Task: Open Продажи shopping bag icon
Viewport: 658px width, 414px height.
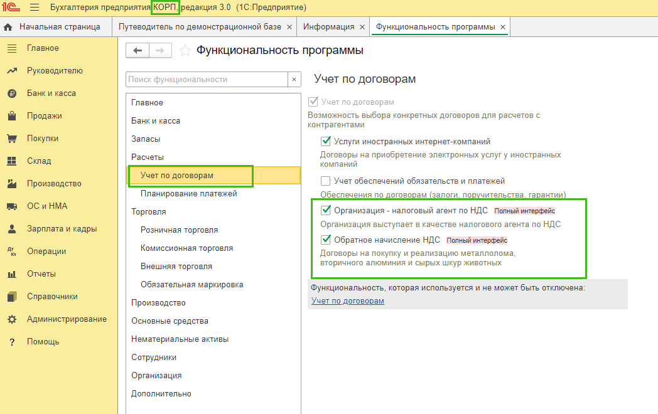Action: point(12,116)
